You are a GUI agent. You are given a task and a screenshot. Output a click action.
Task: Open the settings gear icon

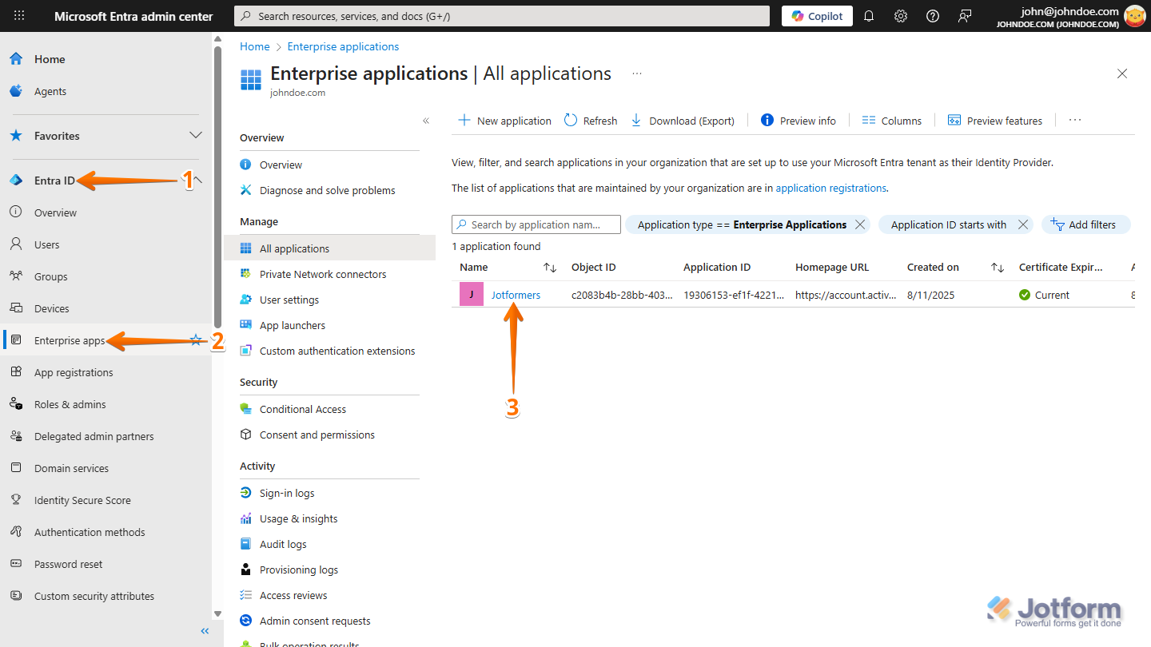[901, 16]
